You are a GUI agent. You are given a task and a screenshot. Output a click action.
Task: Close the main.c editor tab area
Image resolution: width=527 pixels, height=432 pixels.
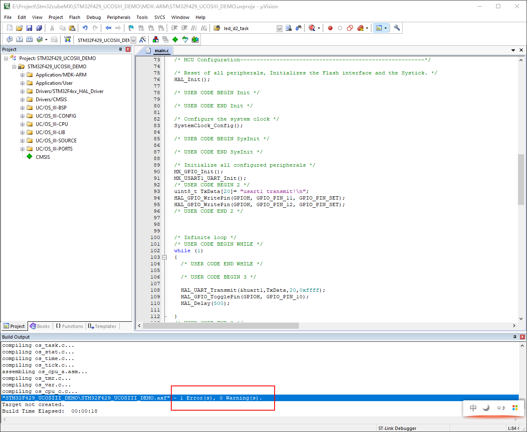(x=521, y=50)
